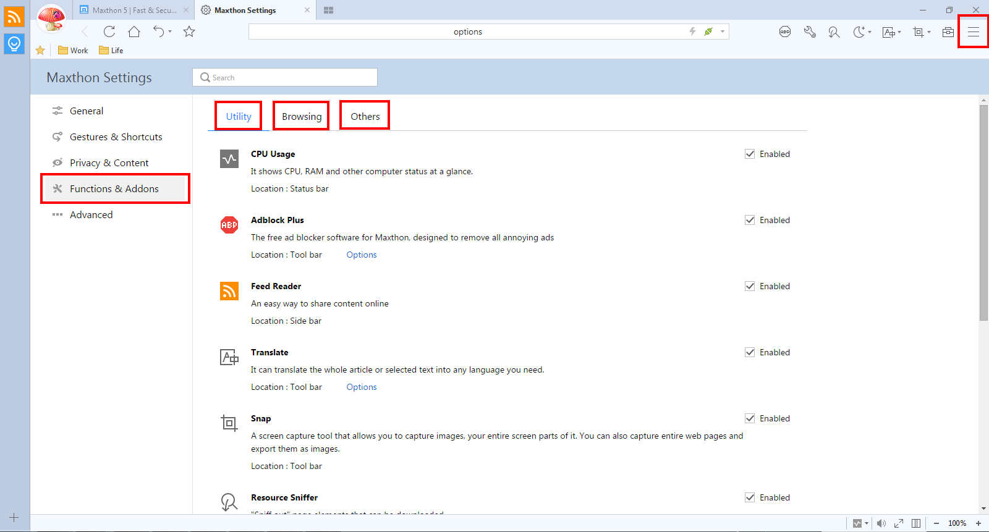This screenshot has width=989, height=532.
Task: Switch to the Others tab
Action: click(x=365, y=116)
